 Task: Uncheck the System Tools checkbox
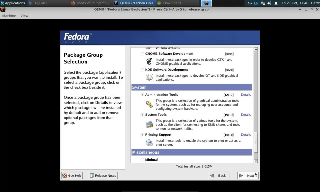(142, 115)
